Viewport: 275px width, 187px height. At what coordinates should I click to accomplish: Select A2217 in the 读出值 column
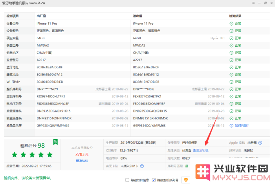137,60
